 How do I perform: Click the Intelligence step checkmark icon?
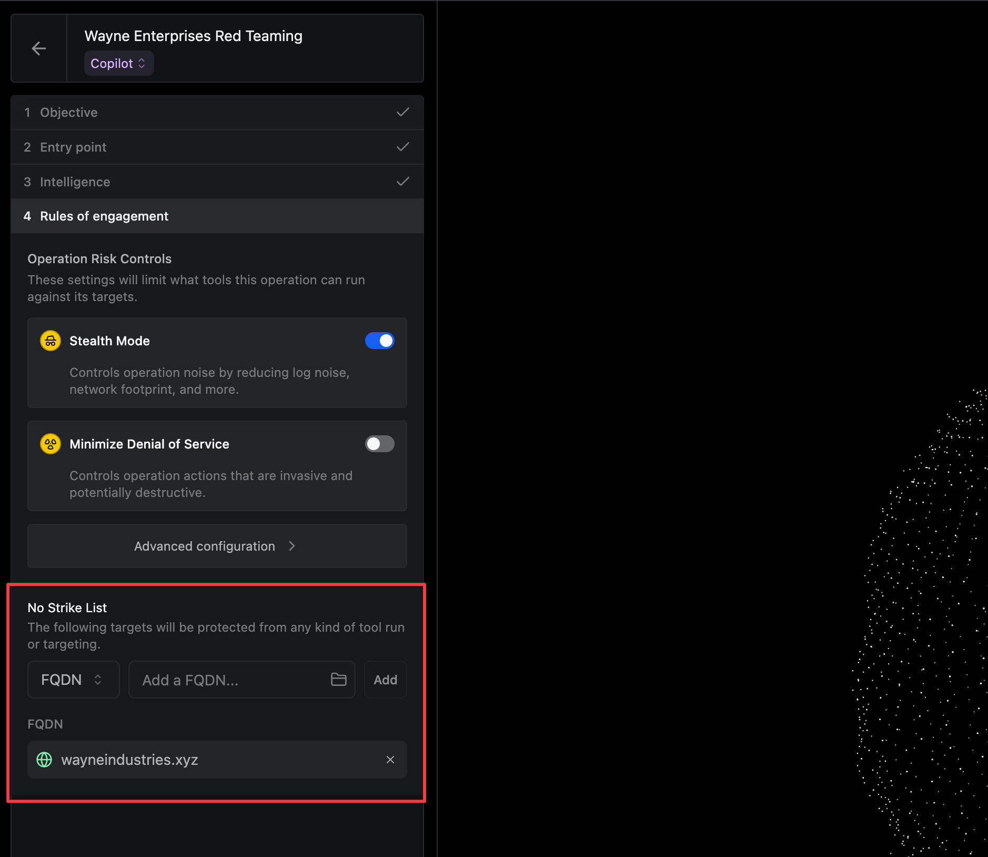click(402, 182)
